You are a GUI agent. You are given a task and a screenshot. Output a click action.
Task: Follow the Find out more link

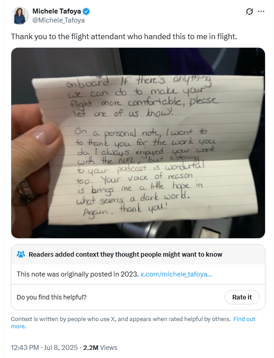coord(244,319)
